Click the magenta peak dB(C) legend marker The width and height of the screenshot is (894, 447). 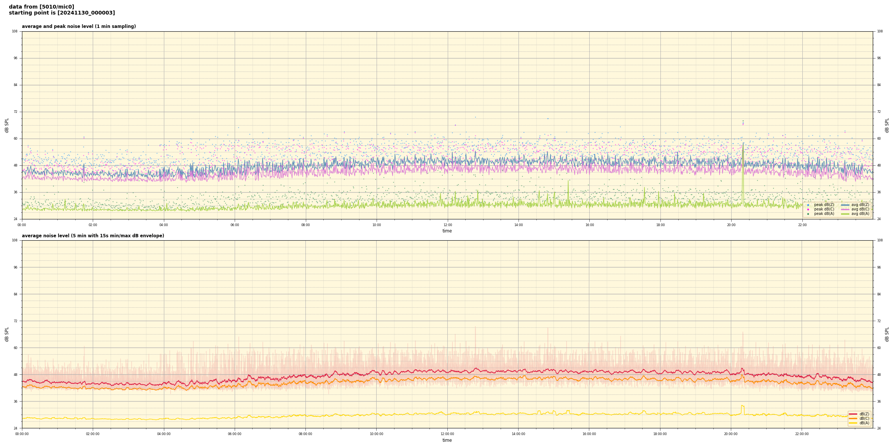pos(808,209)
